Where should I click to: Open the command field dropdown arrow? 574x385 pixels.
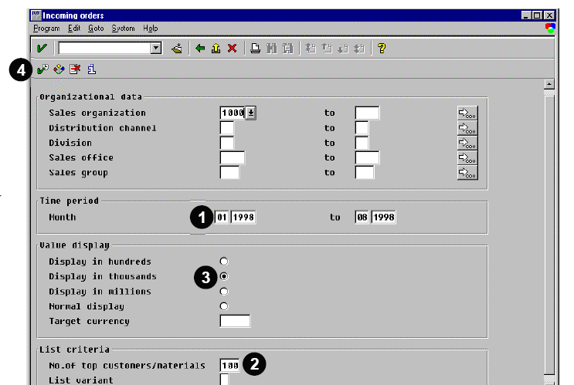tap(156, 48)
